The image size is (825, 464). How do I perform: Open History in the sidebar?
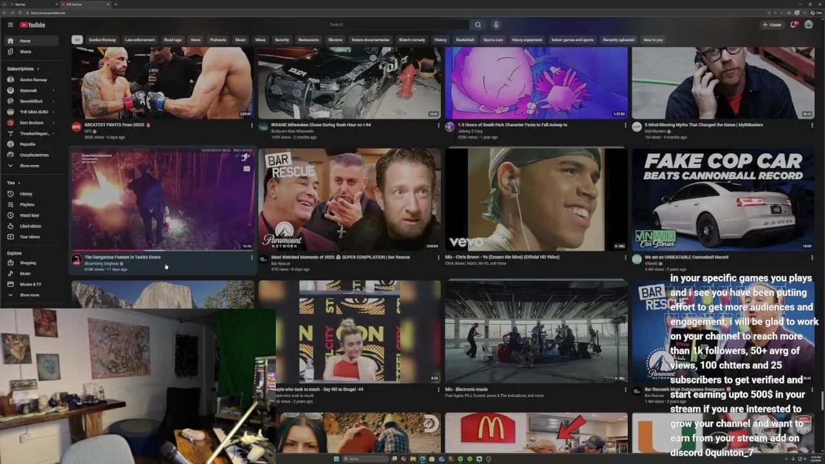pyautogui.click(x=32, y=194)
